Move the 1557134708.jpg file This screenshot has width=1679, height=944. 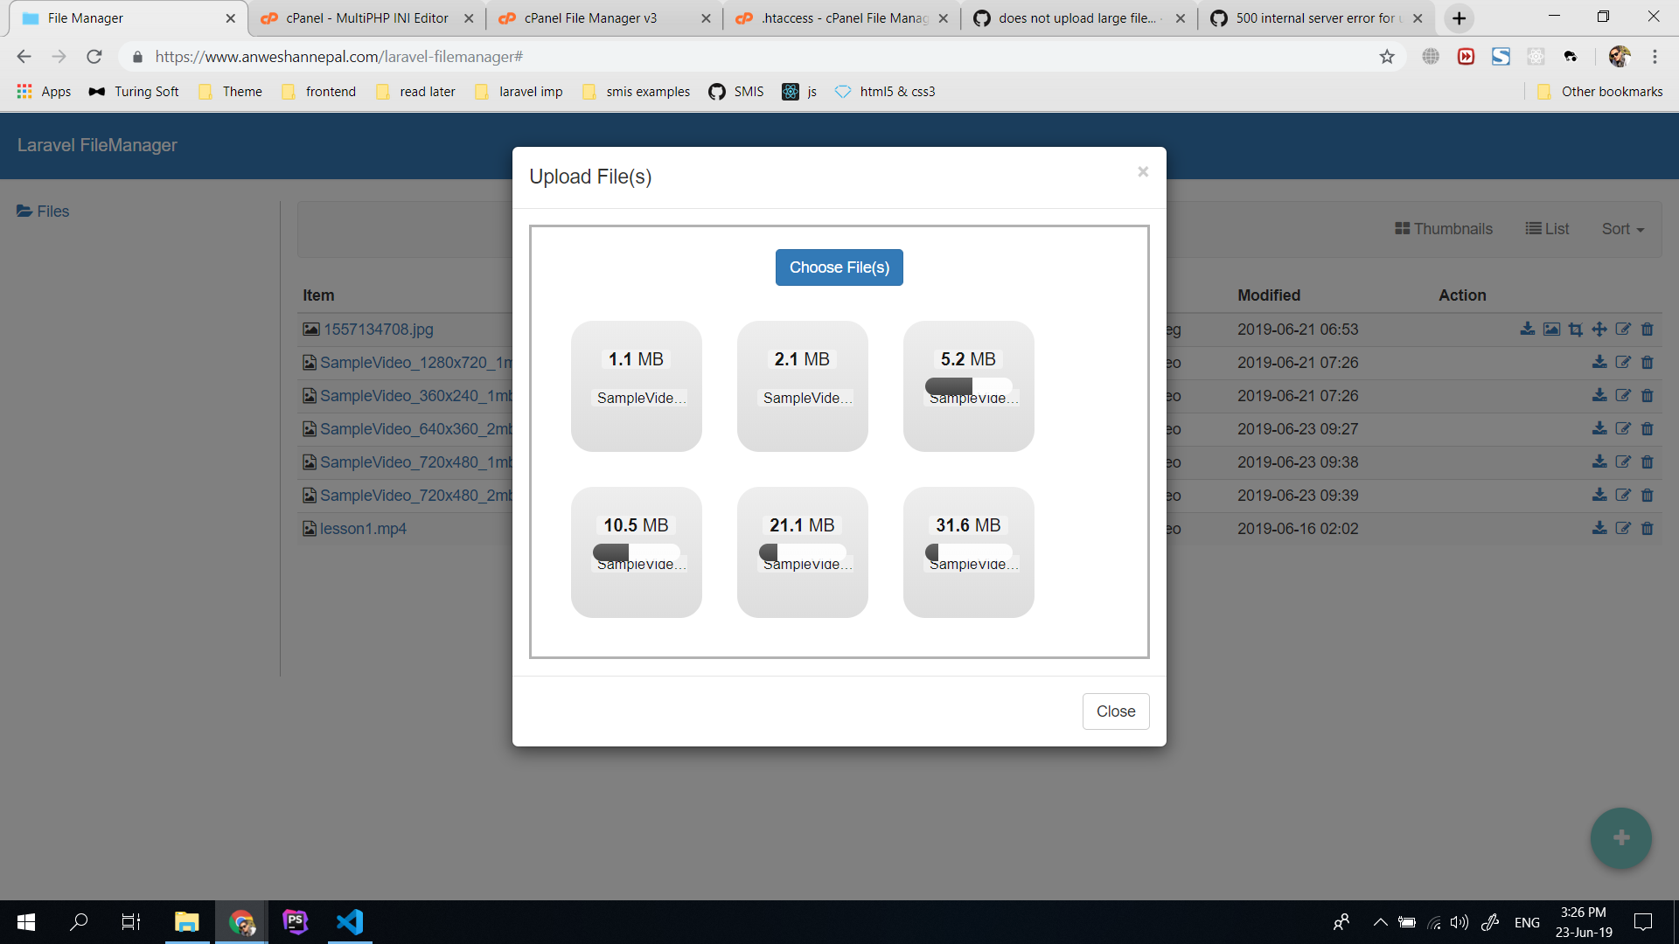[x=1599, y=330]
